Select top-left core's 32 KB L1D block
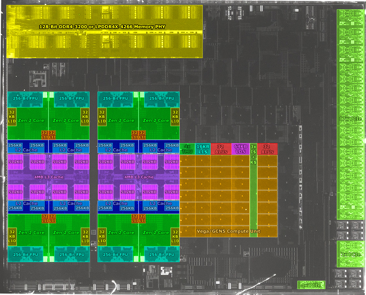 (12, 117)
